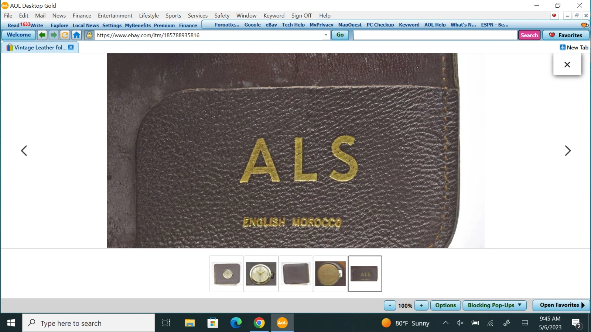Open the notification center icon
The width and height of the screenshot is (591, 332).
coord(577,324)
